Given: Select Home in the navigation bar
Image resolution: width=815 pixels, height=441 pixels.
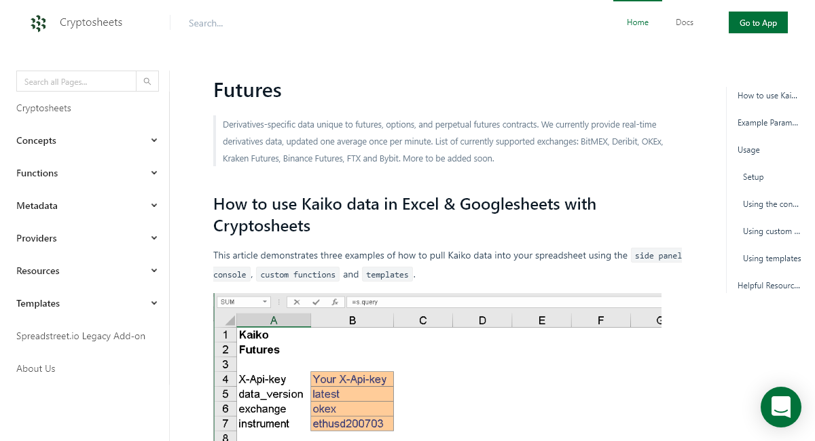Looking at the screenshot, I should pos(637,22).
